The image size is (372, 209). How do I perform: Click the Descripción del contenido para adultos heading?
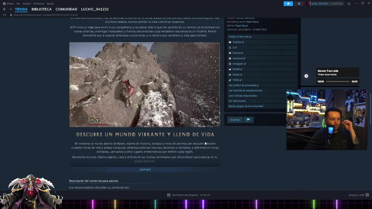point(94,181)
